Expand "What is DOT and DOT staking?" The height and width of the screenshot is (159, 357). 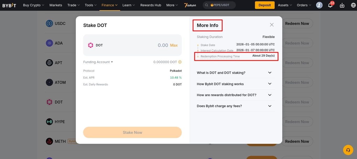tap(270, 73)
